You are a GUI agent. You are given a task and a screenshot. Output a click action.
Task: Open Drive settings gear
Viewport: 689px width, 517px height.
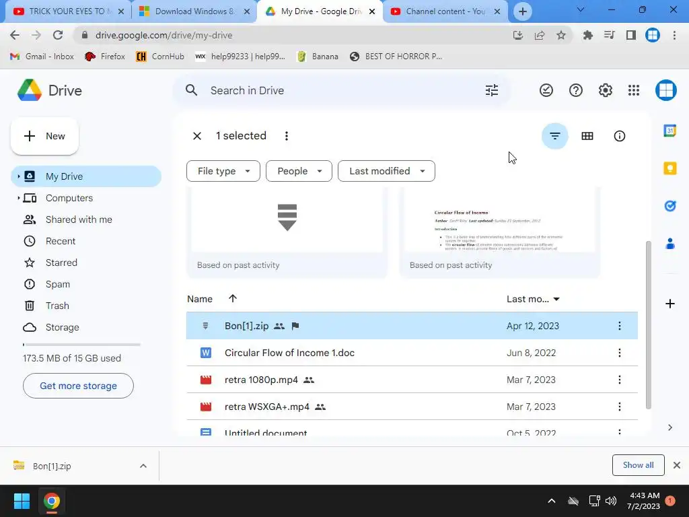605,91
